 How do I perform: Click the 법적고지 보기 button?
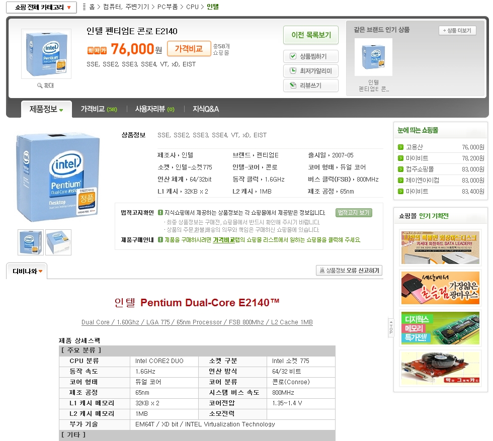(354, 213)
